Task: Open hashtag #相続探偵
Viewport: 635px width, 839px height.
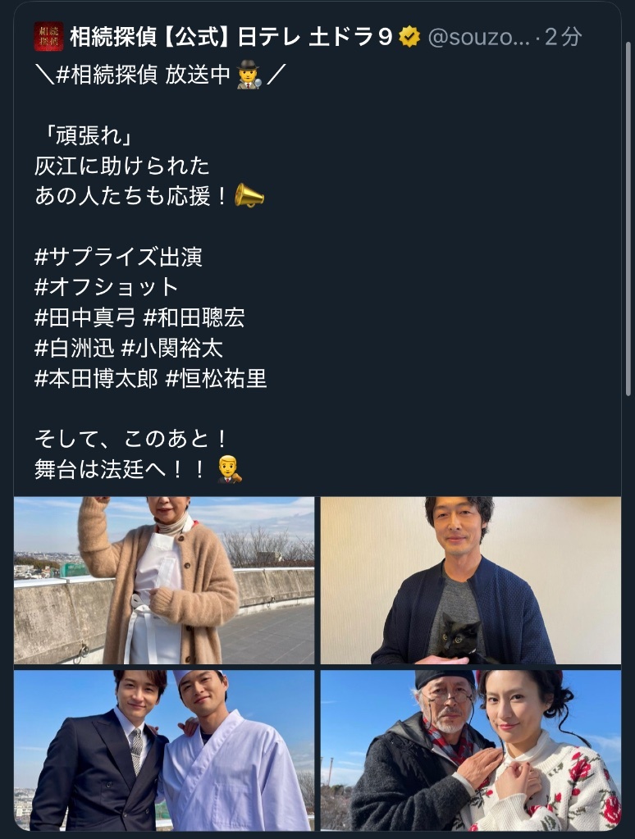Action: click(106, 75)
